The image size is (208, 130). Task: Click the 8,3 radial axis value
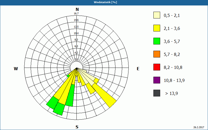[x=76, y=40]
